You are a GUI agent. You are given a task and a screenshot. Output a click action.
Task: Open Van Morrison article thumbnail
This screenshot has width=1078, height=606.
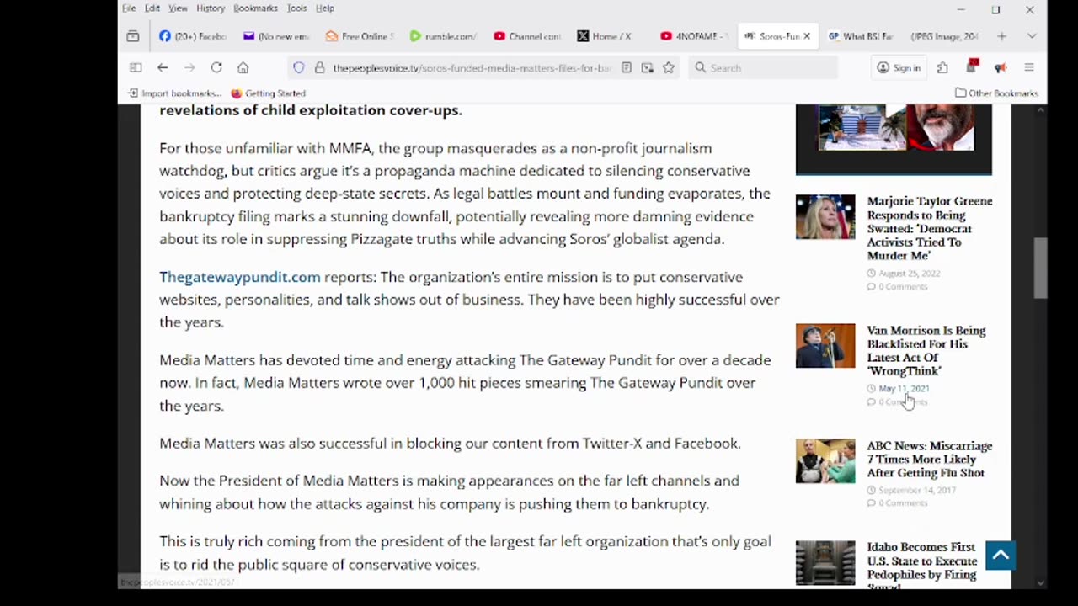tap(825, 346)
